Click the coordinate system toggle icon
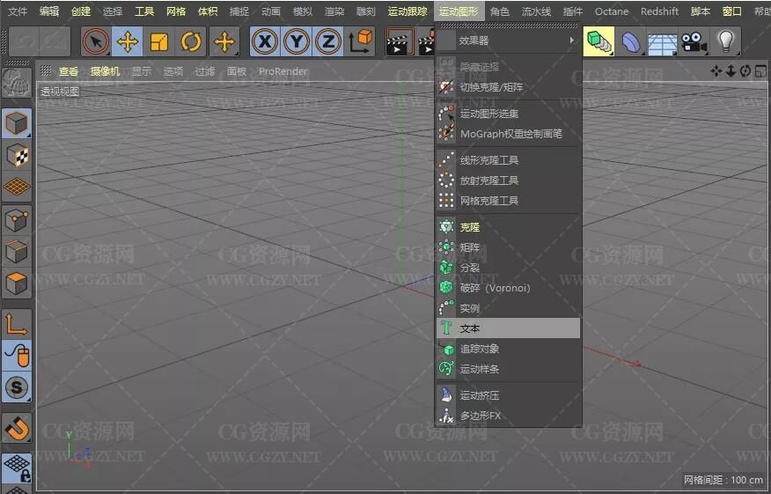The width and height of the screenshot is (771, 494). click(x=360, y=41)
